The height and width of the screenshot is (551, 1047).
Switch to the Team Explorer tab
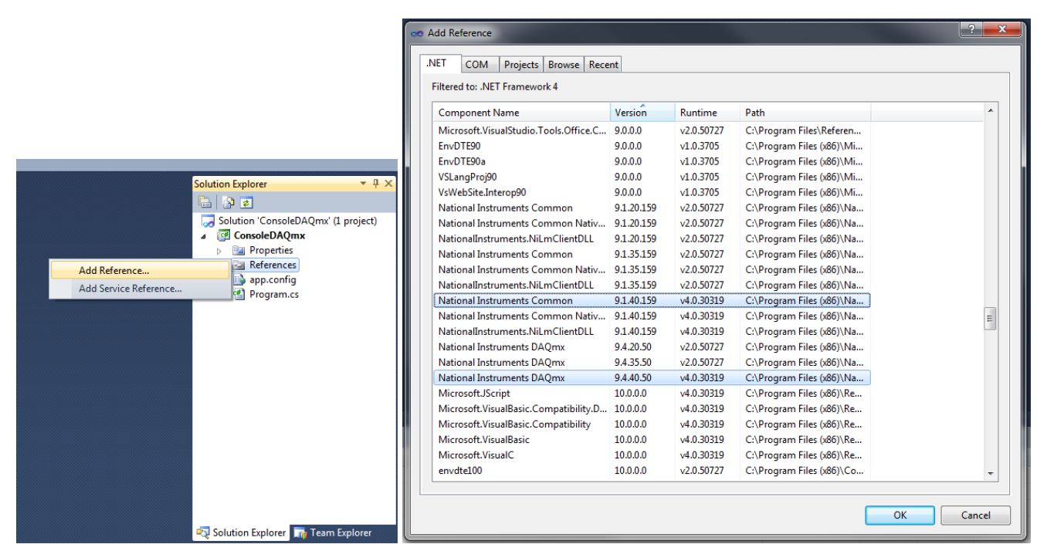[x=334, y=532]
